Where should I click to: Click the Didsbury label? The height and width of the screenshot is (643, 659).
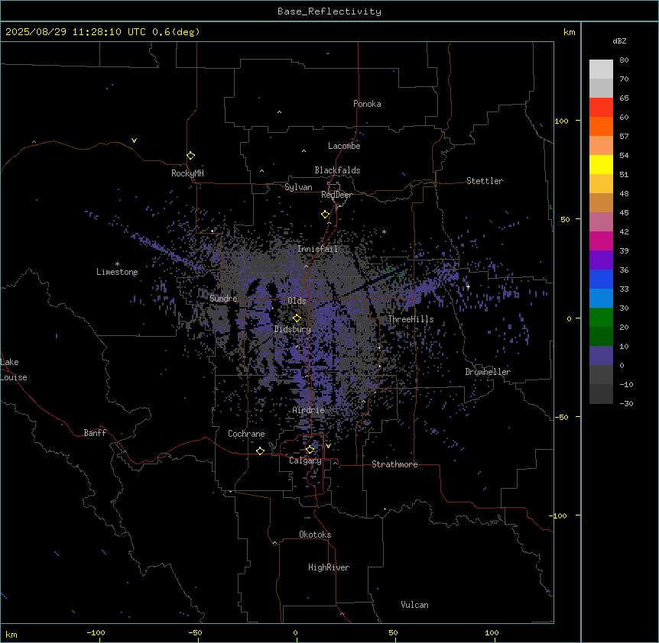tap(293, 329)
